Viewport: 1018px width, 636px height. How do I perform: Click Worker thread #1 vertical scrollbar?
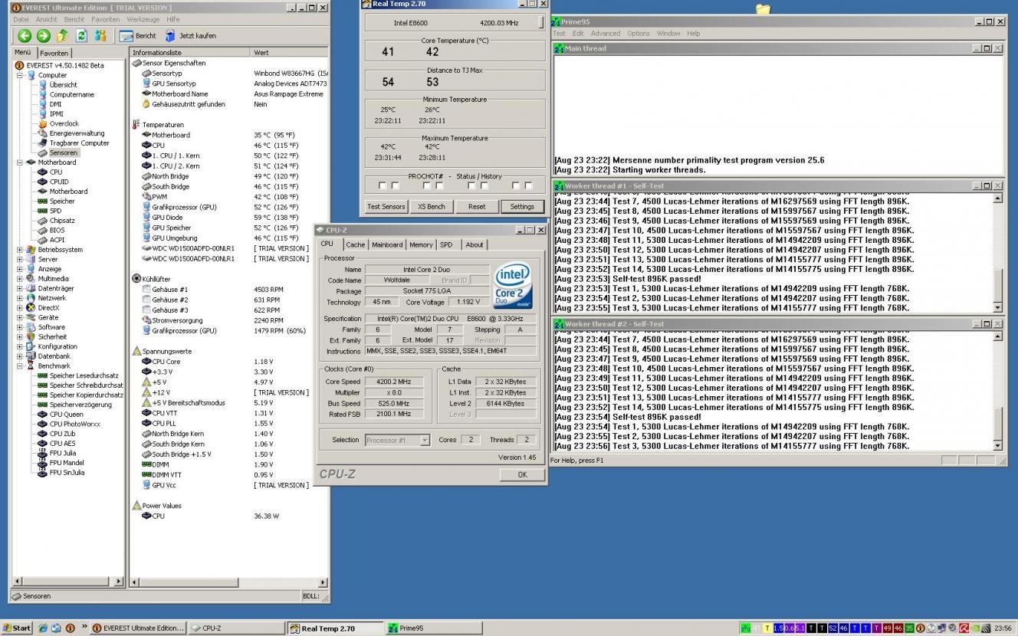997,253
